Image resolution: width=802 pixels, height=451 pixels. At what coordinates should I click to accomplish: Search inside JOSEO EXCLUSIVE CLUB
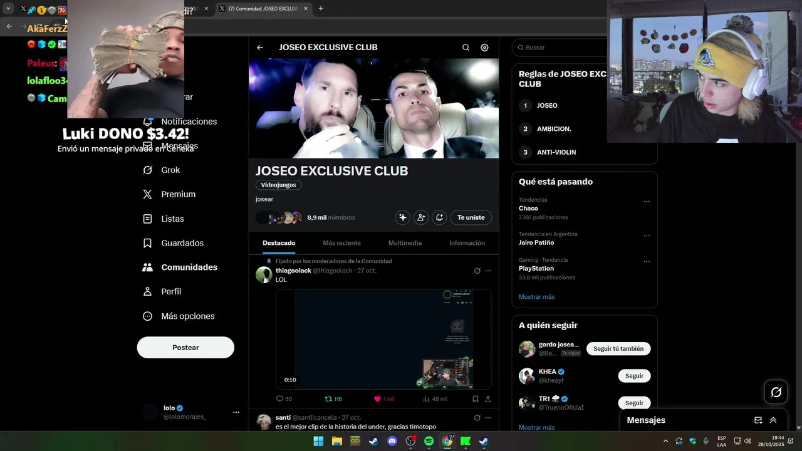(x=466, y=48)
